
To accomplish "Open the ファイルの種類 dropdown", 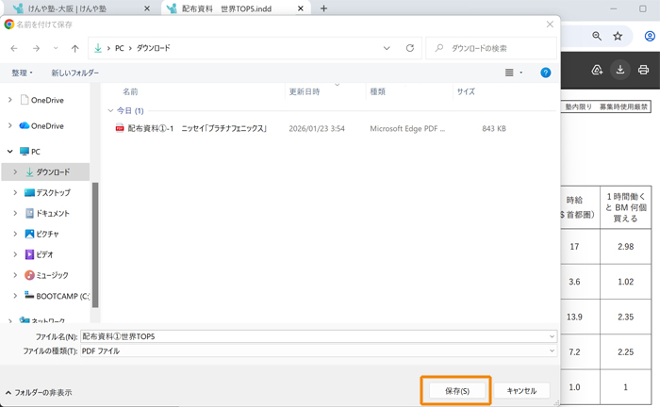I will (319, 350).
